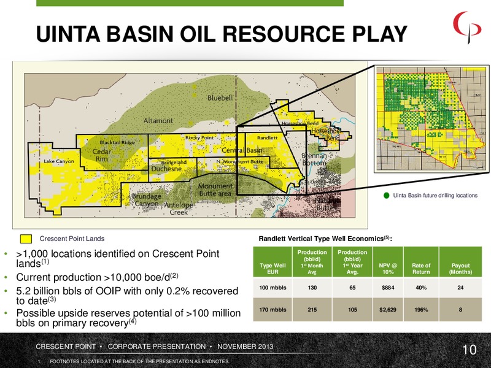Click the '$884' NPV cell
The image size is (491, 368).
[388, 288]
